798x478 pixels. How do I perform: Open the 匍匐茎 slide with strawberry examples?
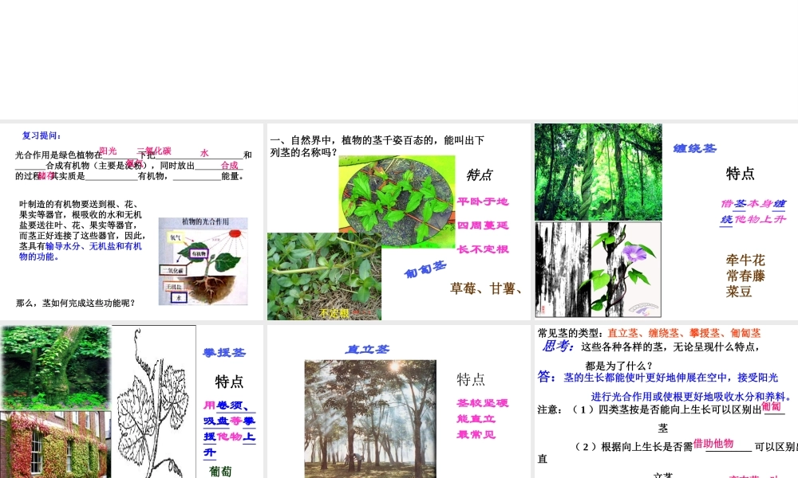tap(398, 221)
